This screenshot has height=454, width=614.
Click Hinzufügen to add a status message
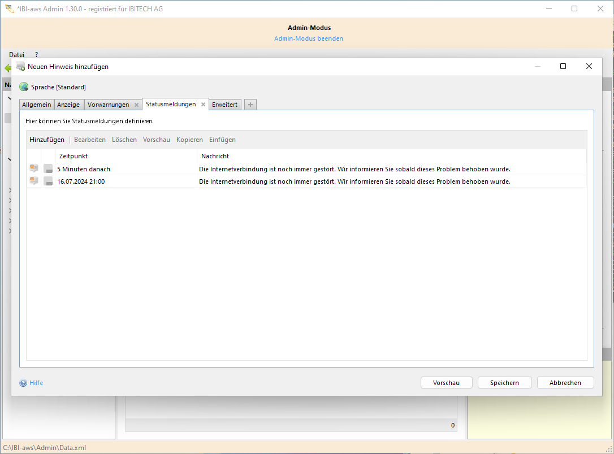[x=47, y=140]
